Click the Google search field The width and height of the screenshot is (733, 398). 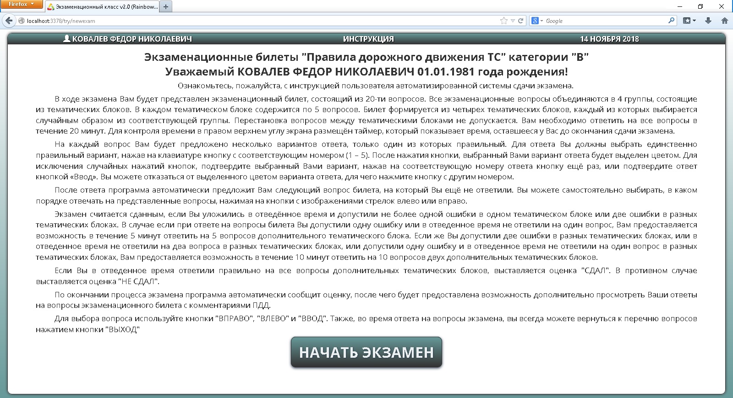coord(605,21)
